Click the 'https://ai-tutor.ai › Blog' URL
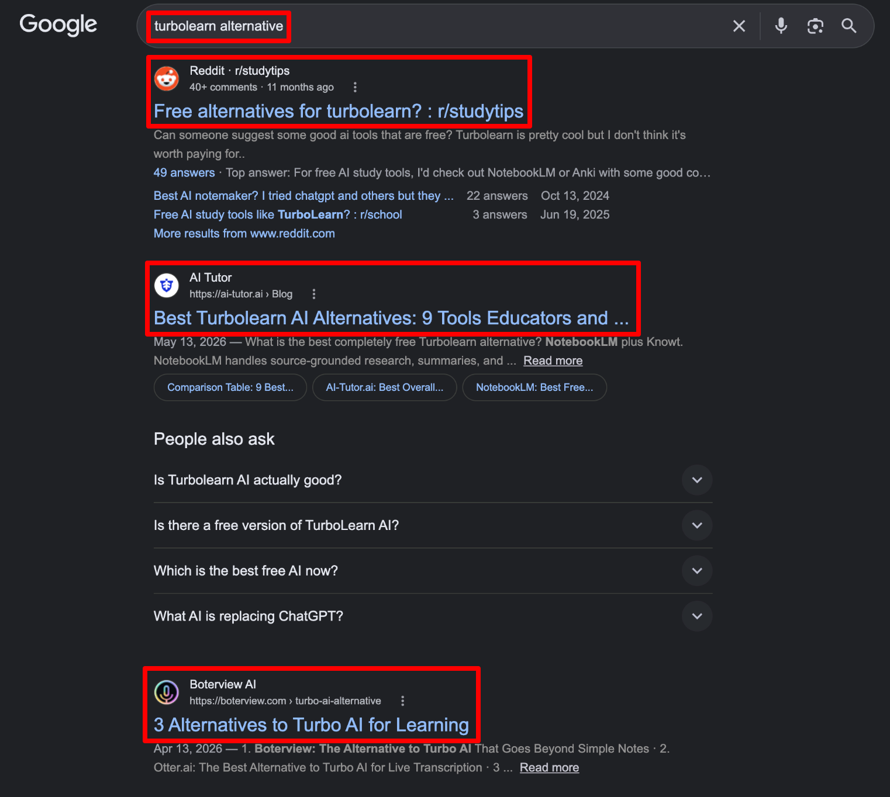This screenshot has width=890, height=797. [x=241, y=294]
